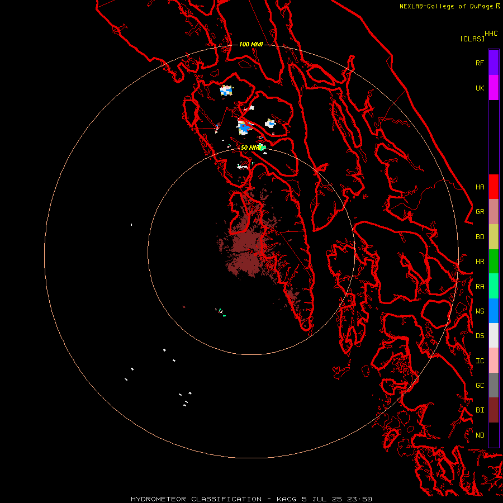503x503 pixels.
Task: Click the UK magenta legend swatch
Action: click(493, 88)
